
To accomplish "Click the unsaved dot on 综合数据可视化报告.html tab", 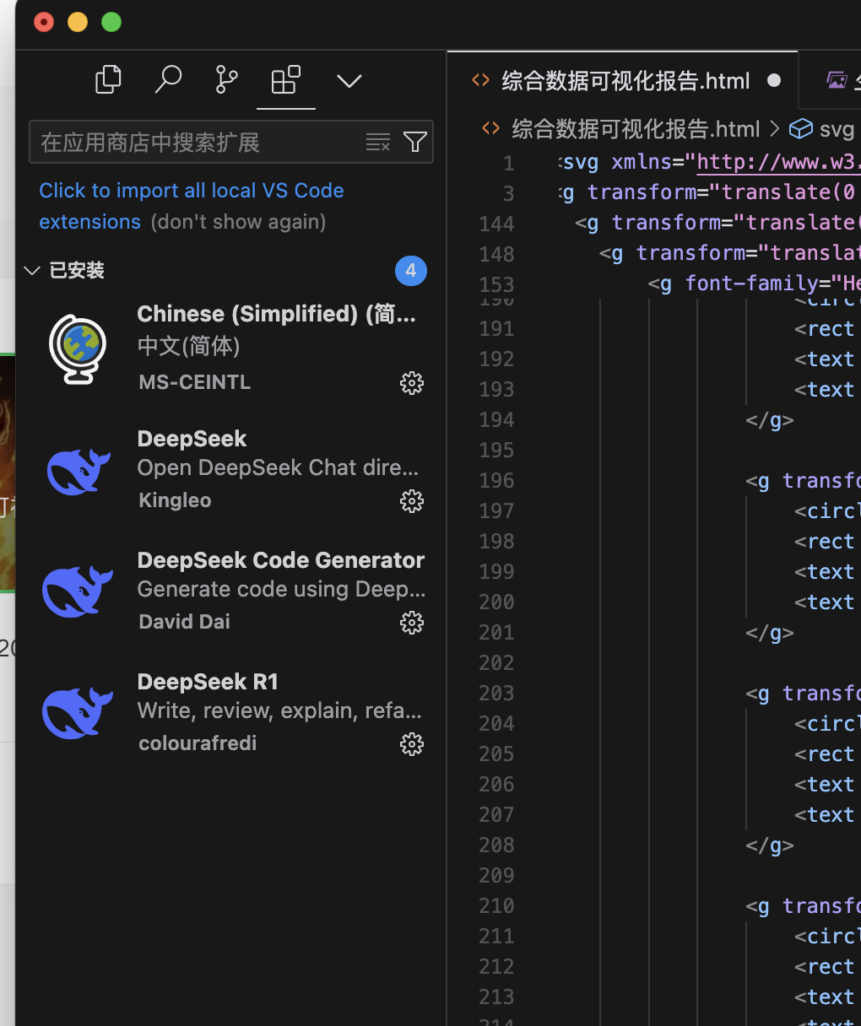I will [x=774, y=81].
